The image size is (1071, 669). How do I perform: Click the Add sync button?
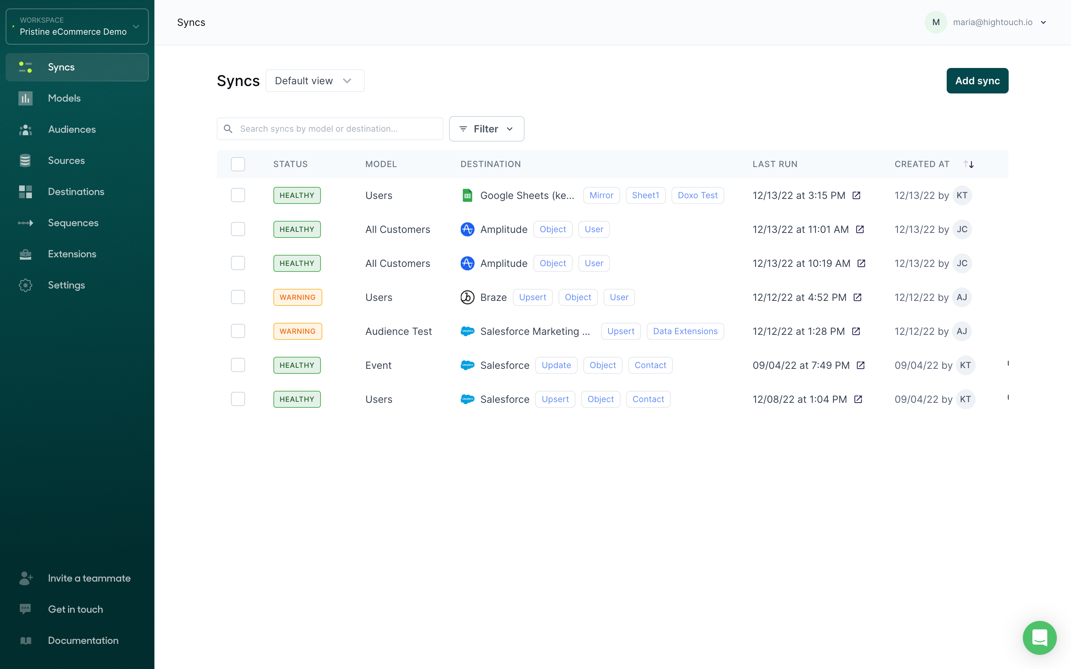(x=978, y=80)
